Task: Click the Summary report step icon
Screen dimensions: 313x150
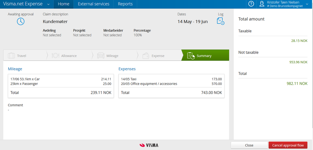Action: tap(191, 56)
